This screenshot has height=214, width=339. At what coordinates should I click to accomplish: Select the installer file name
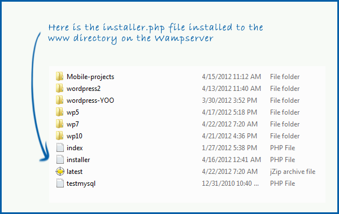pos(79,160)
